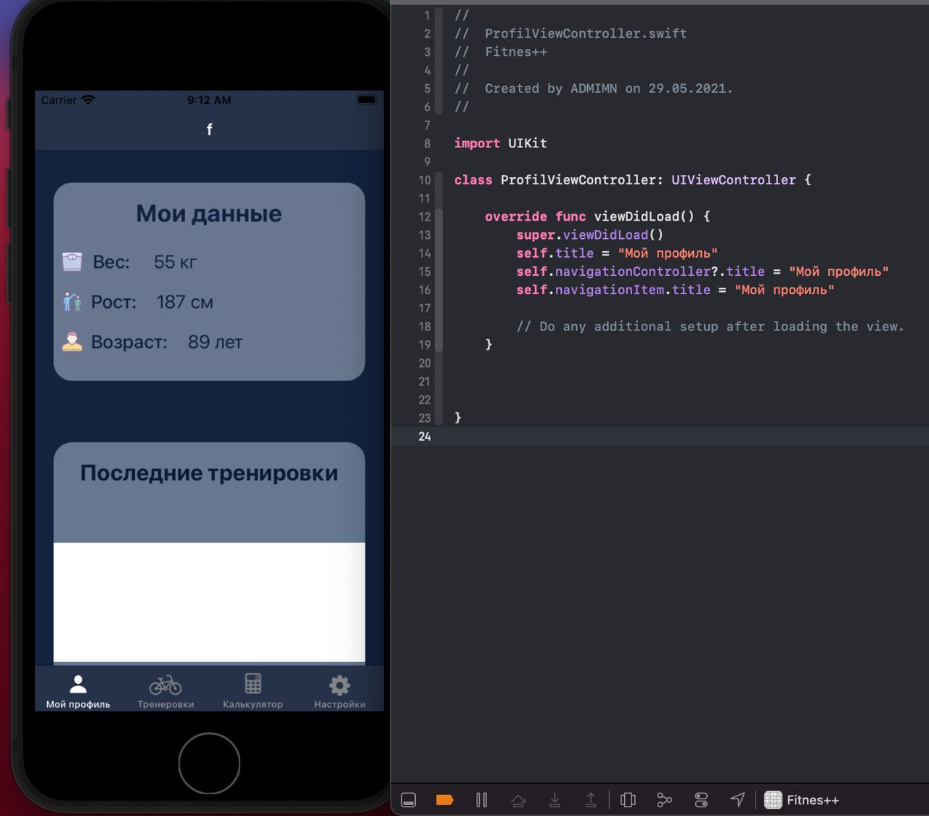Image resolution: width=929 pixels, height=816 pixels.
Task: Click the Мои данные heading
Action: [209, 213]
